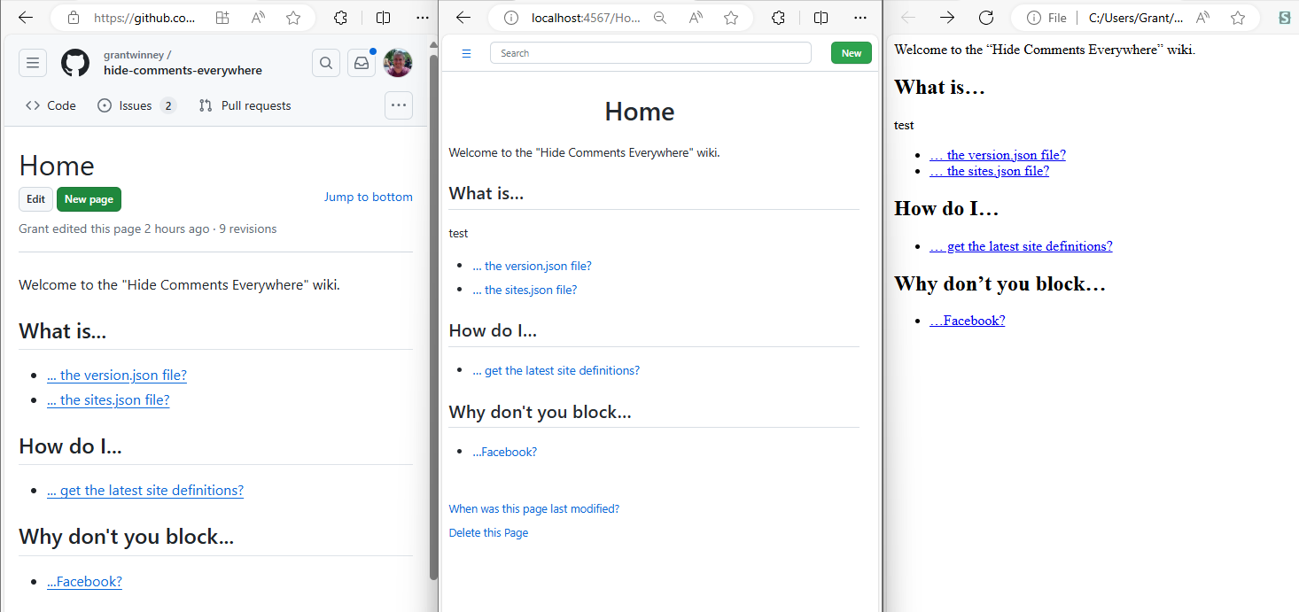The image size is (1299, 612).
Task: Click the green New button in localhost wiki
Action: (851, 53)
